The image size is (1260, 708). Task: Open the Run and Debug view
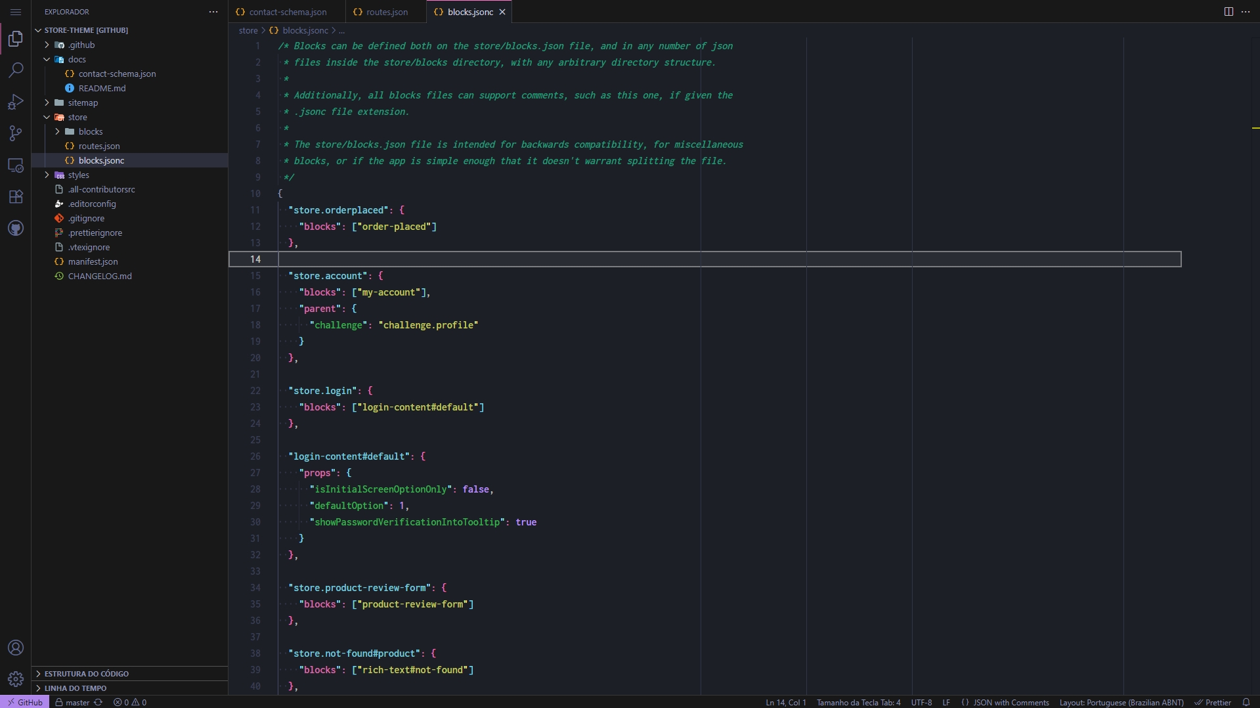[x=16, y=102]
